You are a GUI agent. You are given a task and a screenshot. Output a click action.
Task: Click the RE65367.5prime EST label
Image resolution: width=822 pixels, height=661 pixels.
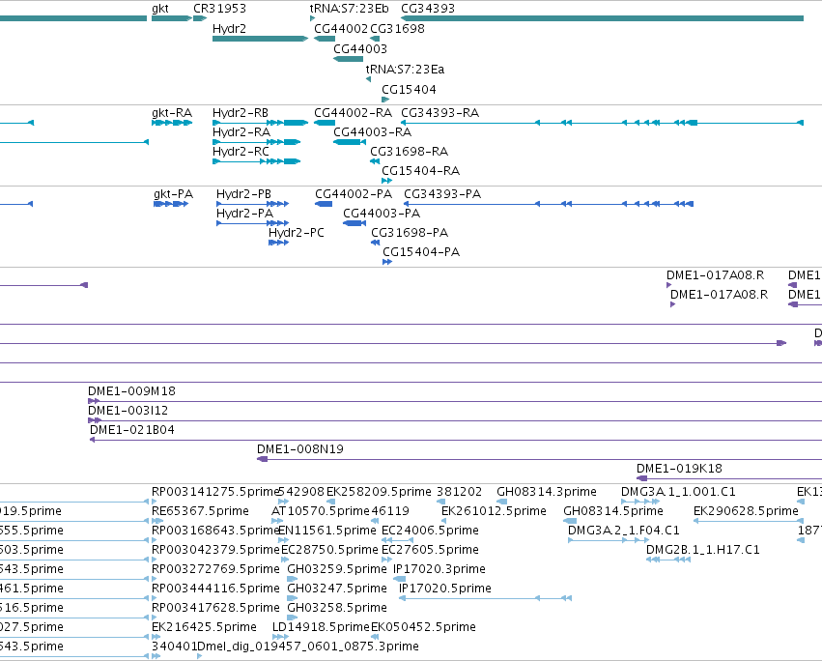pyautogui.click(x=200, y=511)
